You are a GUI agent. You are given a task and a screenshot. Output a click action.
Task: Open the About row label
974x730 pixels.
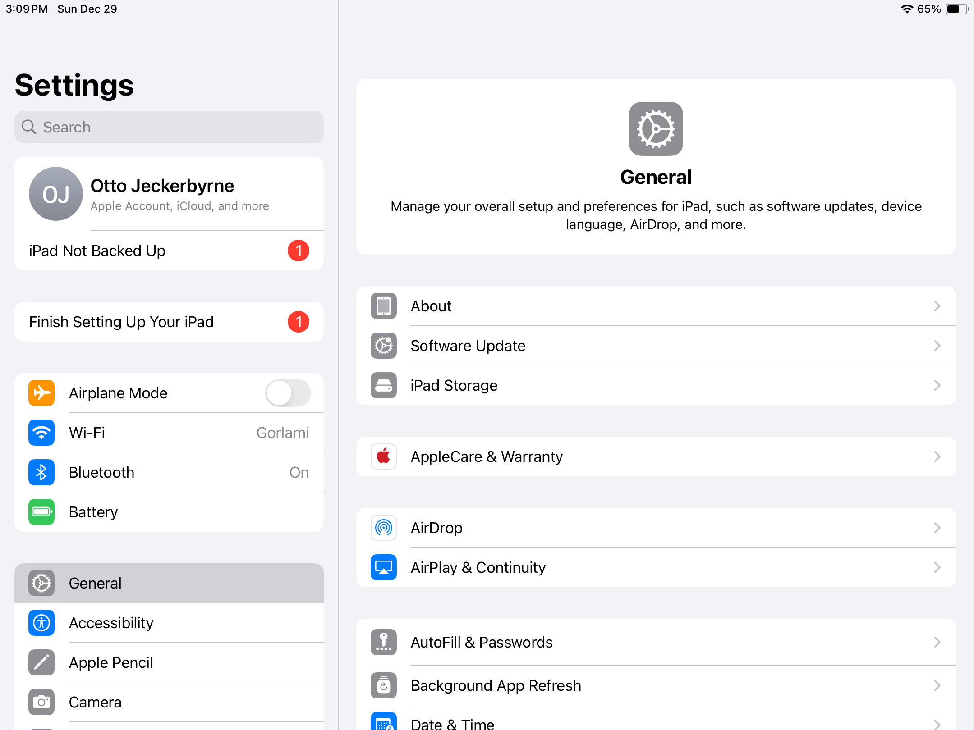coord(431,306)
